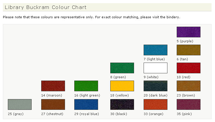Select the royal blue swatch

(86, 104)
